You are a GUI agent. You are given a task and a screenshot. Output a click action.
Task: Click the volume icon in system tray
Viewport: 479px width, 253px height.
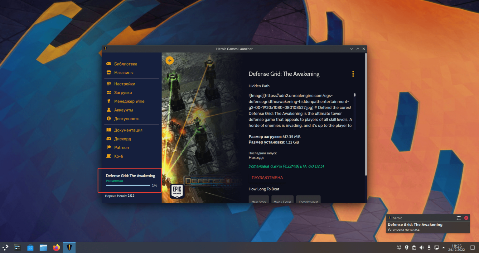point(422,248)
